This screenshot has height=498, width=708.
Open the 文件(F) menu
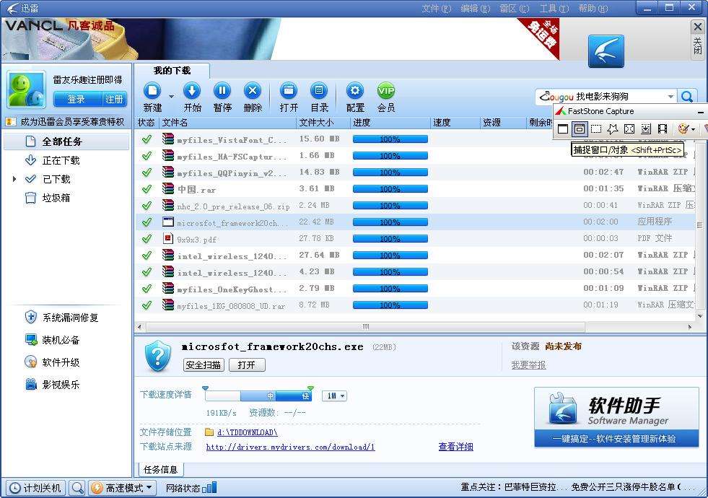coord(436,8)
